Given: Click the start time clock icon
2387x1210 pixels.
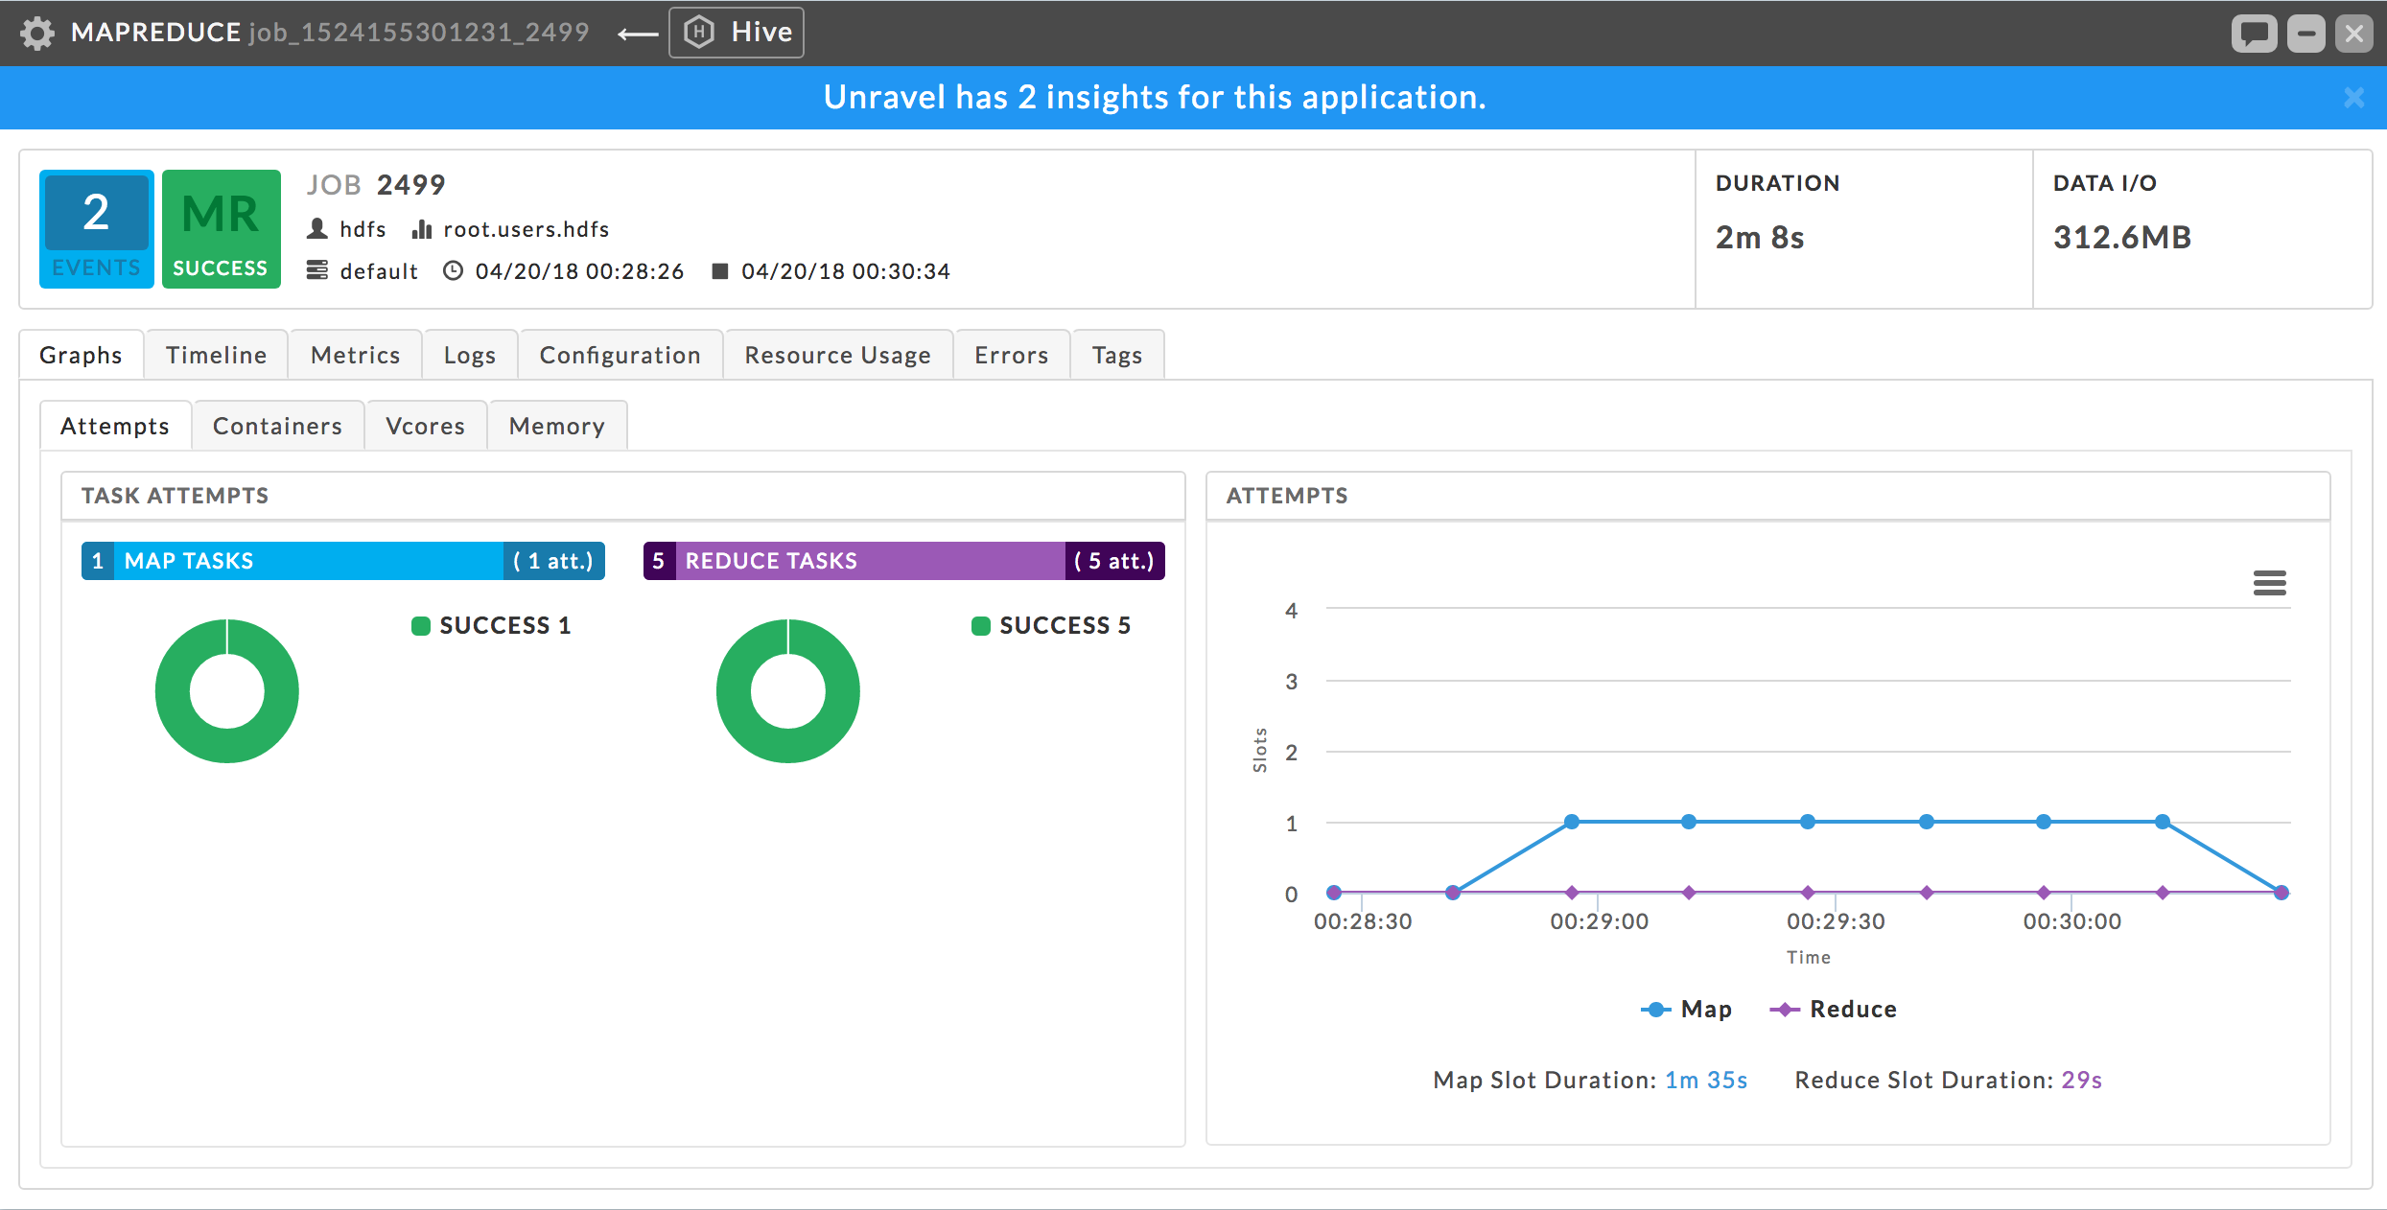Looking at the screenshot, I should coord(454,270).
